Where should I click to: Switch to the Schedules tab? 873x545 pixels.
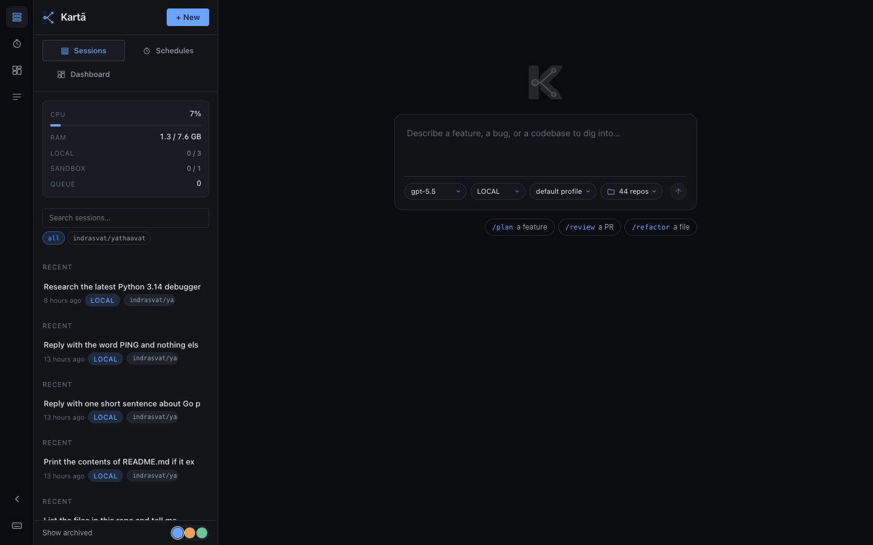click(168, 51)
